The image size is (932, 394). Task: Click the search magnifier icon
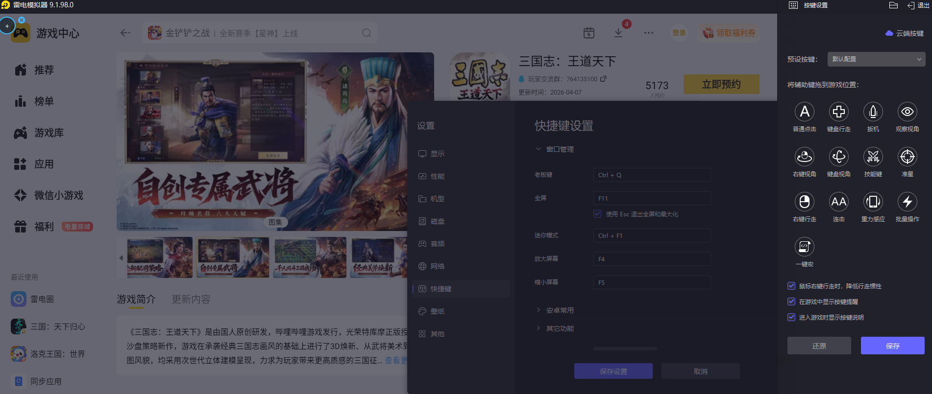[367, 33]
